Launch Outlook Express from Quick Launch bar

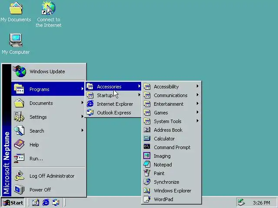pos(56,202)
